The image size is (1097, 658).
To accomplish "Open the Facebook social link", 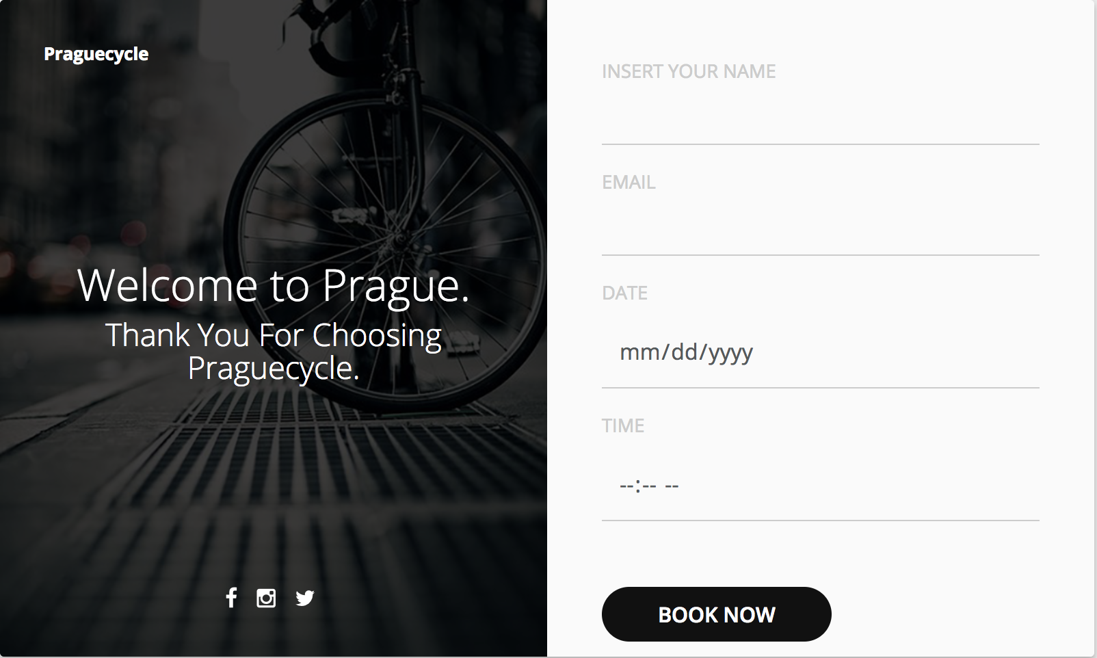I will 231,598.
